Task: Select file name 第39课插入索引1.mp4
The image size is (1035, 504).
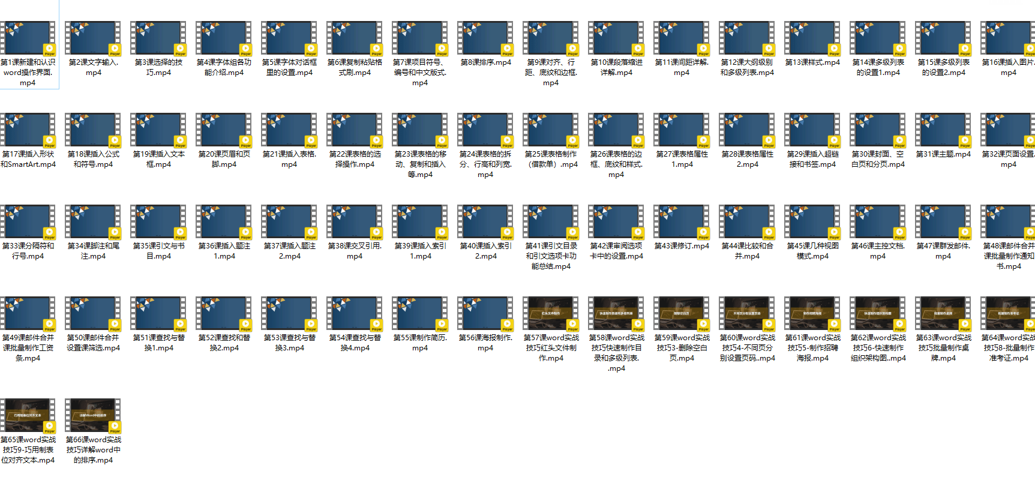Action: click(x=420, y=251)
